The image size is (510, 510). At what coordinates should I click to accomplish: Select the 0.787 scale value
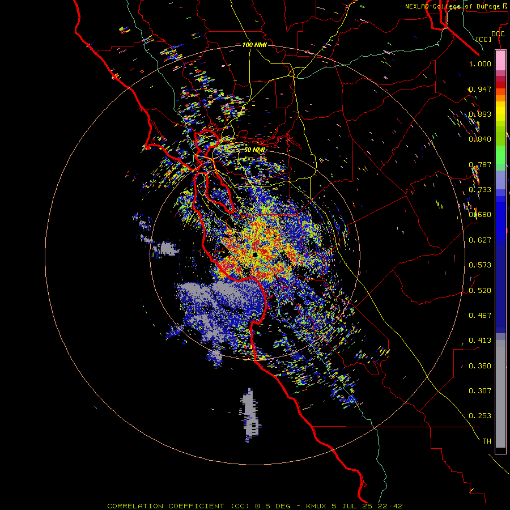(480, 164)
